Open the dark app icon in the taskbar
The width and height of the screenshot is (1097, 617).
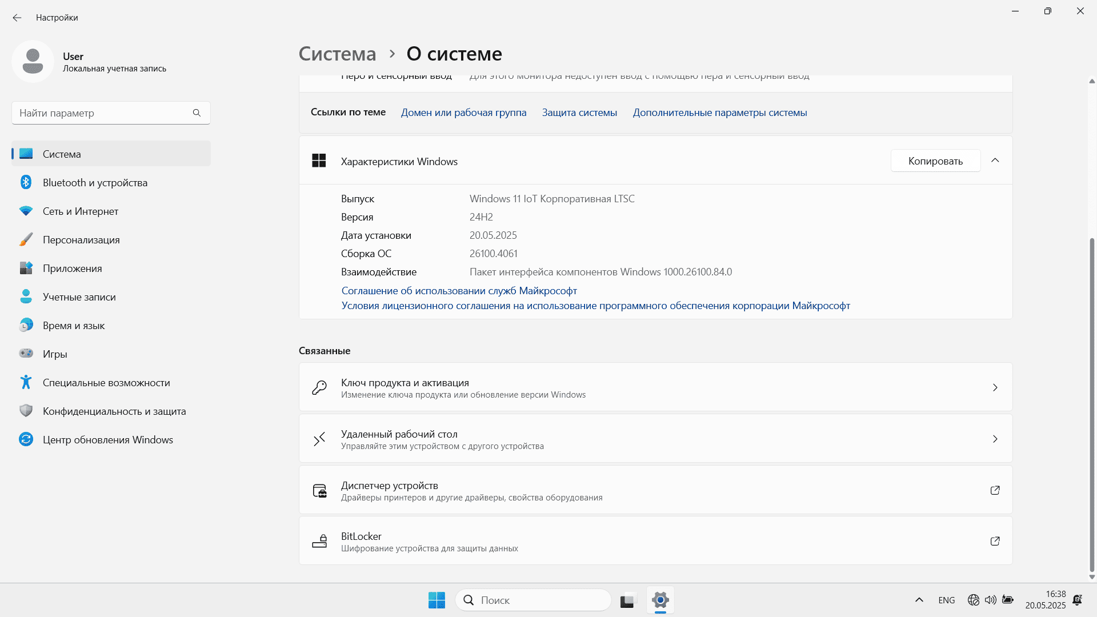627,600
